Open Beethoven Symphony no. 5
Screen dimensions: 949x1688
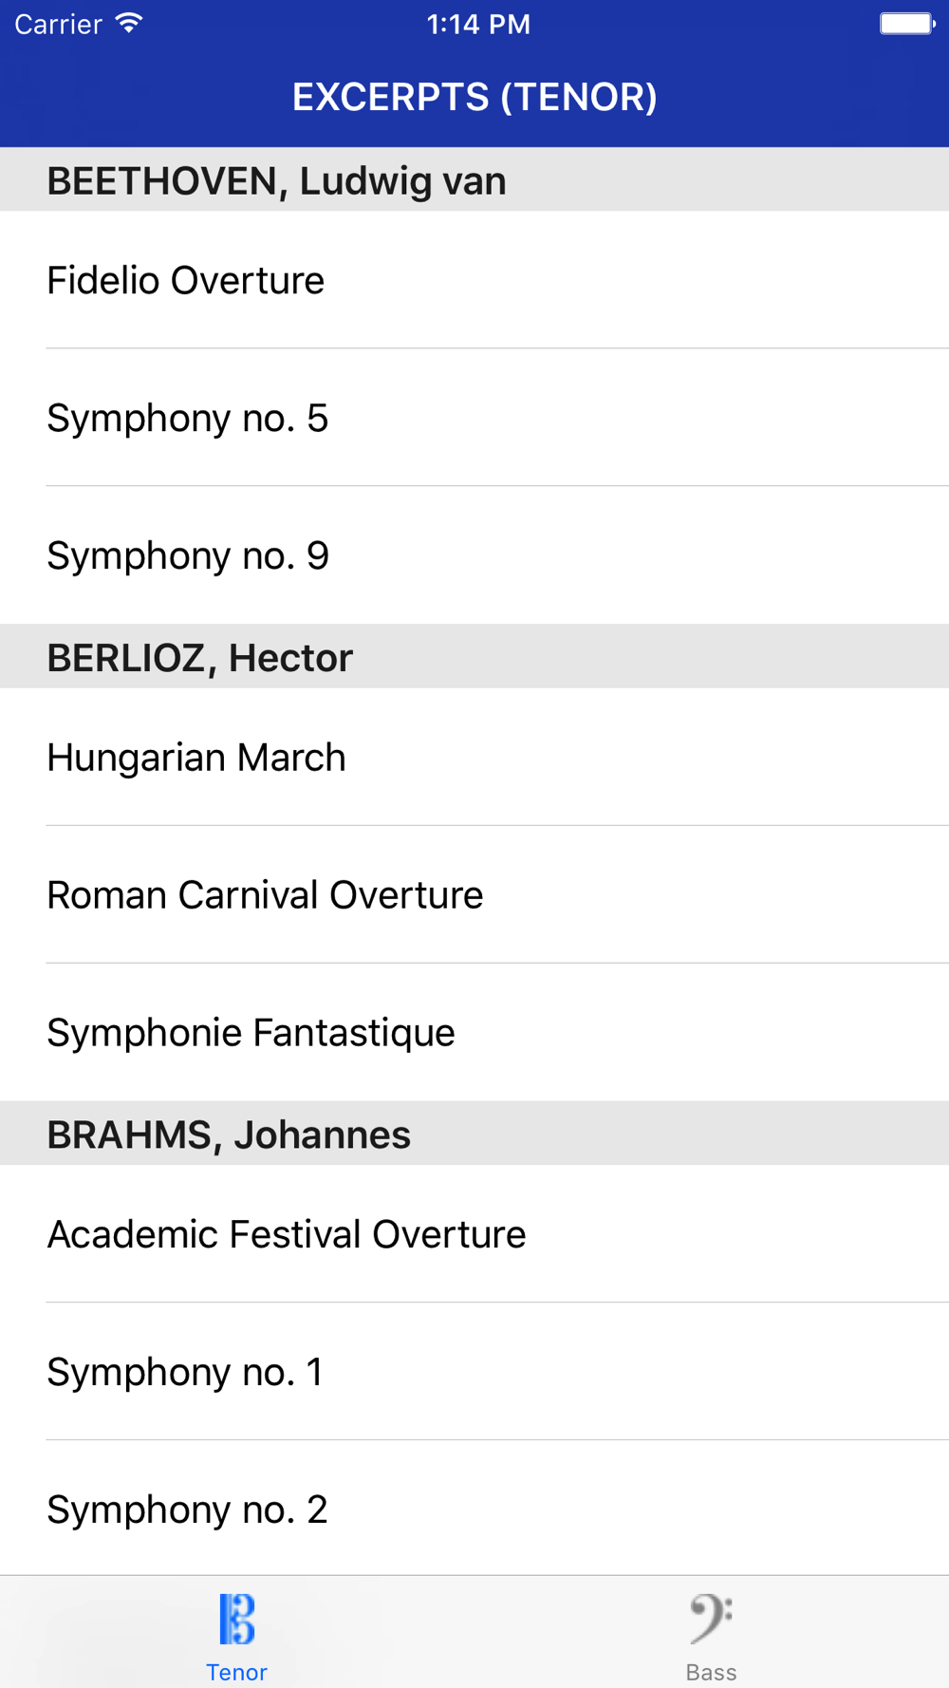tap(474, 418)
